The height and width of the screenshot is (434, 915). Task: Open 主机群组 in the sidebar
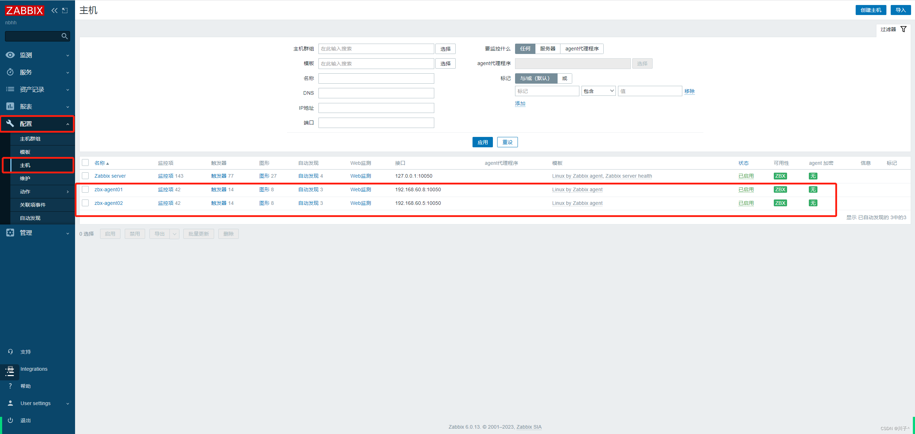pyautogui.click(x=30, y=139)
